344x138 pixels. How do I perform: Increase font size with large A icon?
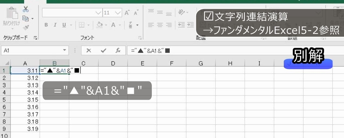pos(127,13)
